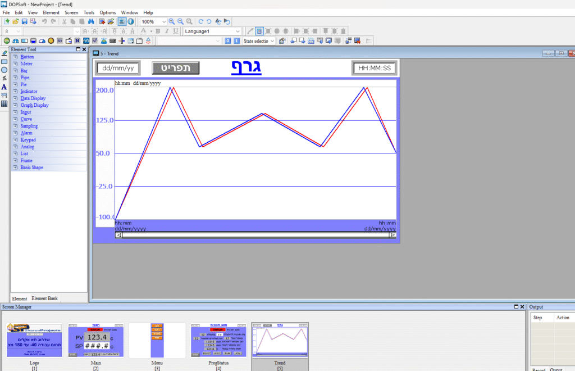The height and width of the screenshot is (371, 575).
Task: Toggle state 1 button in toolbar
Action: [236, 40]
